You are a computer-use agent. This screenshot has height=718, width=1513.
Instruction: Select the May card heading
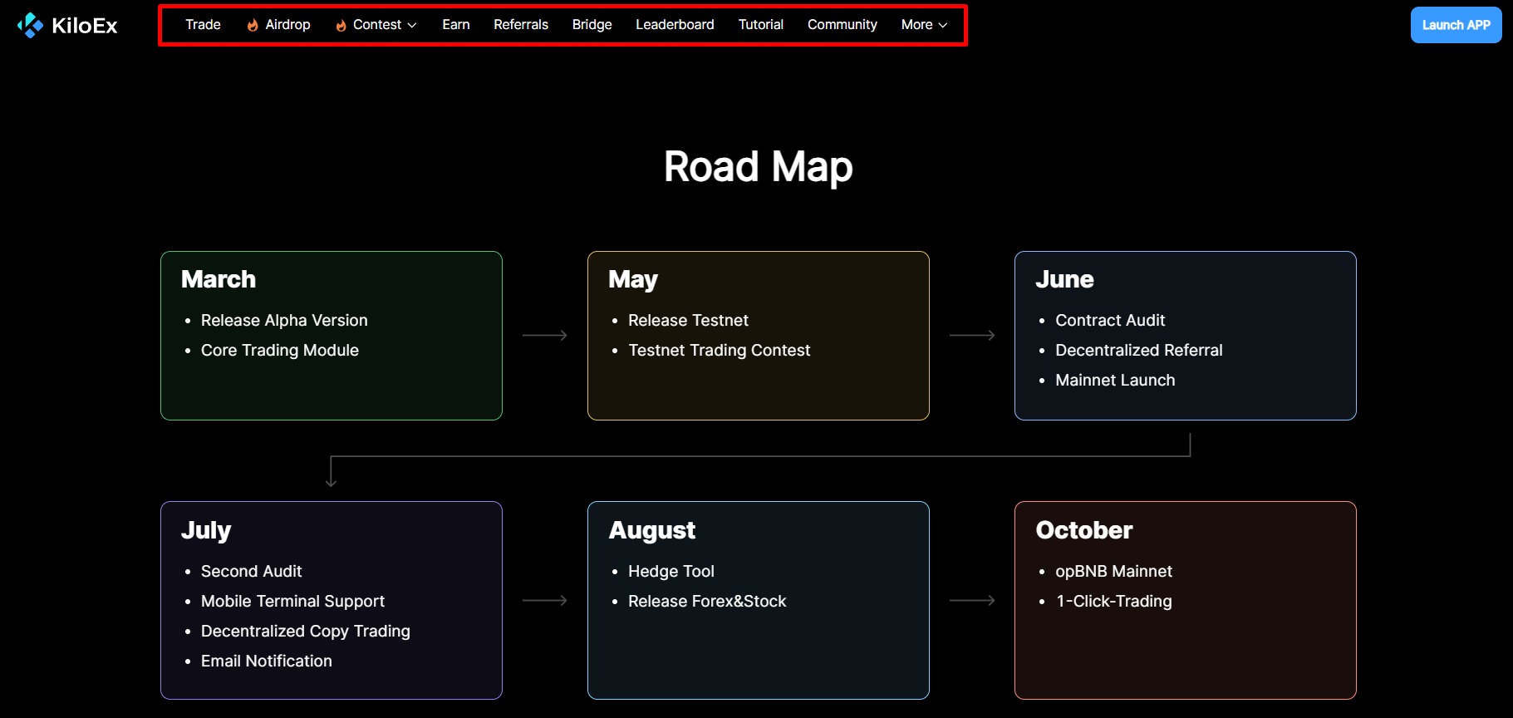pos(633,280)
